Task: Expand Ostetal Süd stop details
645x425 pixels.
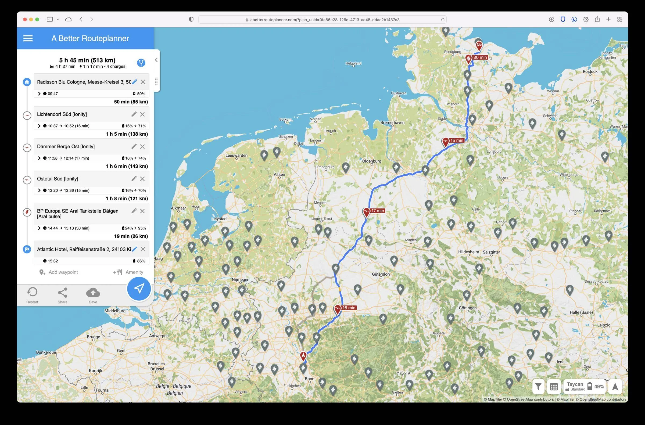Action: tap(39, 190)
